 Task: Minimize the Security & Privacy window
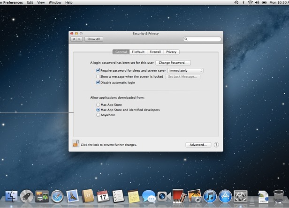click(x=76, y=34)
